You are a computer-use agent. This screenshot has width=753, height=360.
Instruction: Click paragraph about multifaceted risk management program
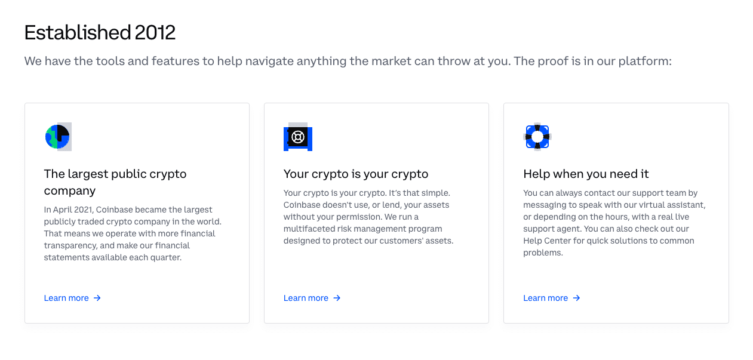click(368, 217)
